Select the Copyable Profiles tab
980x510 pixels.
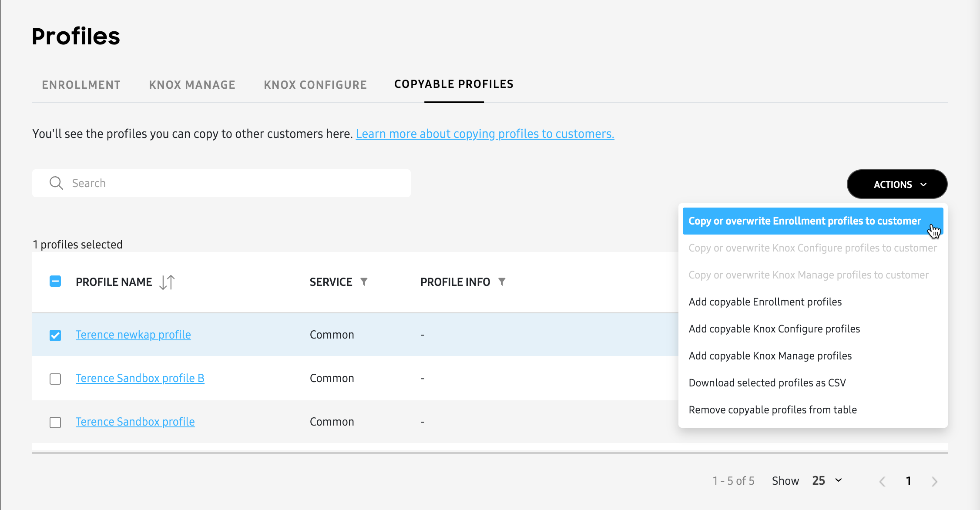pyautogui.click(x=454, y=84)
